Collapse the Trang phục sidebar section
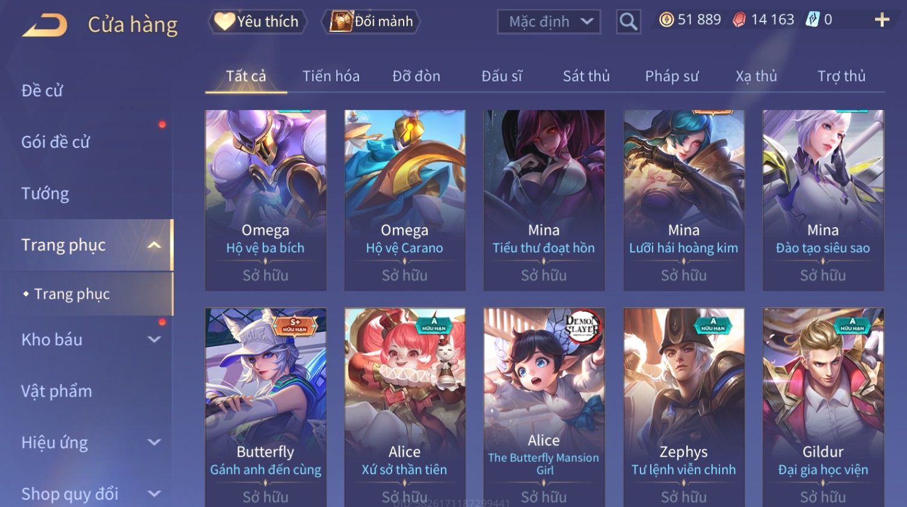 [x=154, y=244]
